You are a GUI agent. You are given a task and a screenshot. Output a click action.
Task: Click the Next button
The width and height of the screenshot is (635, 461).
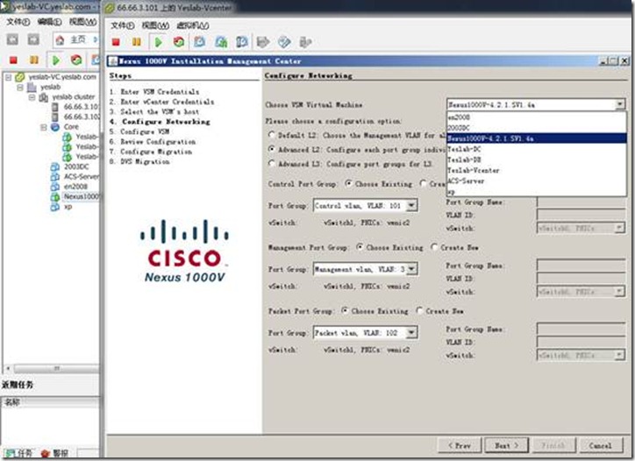[x=507, y=445]
